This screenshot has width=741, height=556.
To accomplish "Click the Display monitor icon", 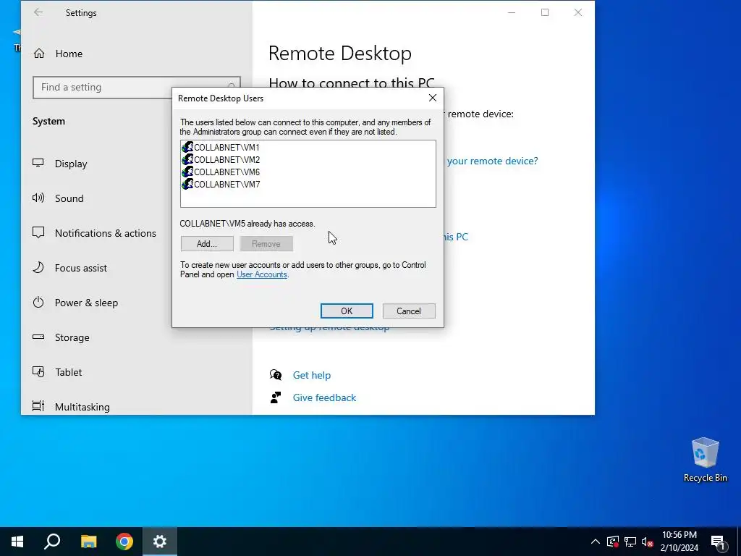I will tap(38, 163).
